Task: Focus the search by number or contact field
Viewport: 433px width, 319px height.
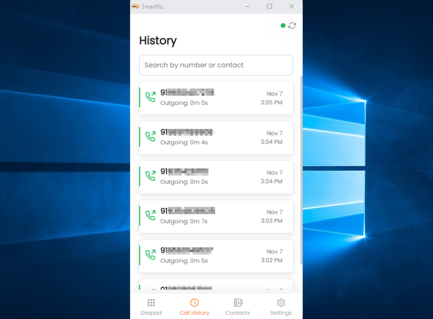Action: tap(216, 65)
